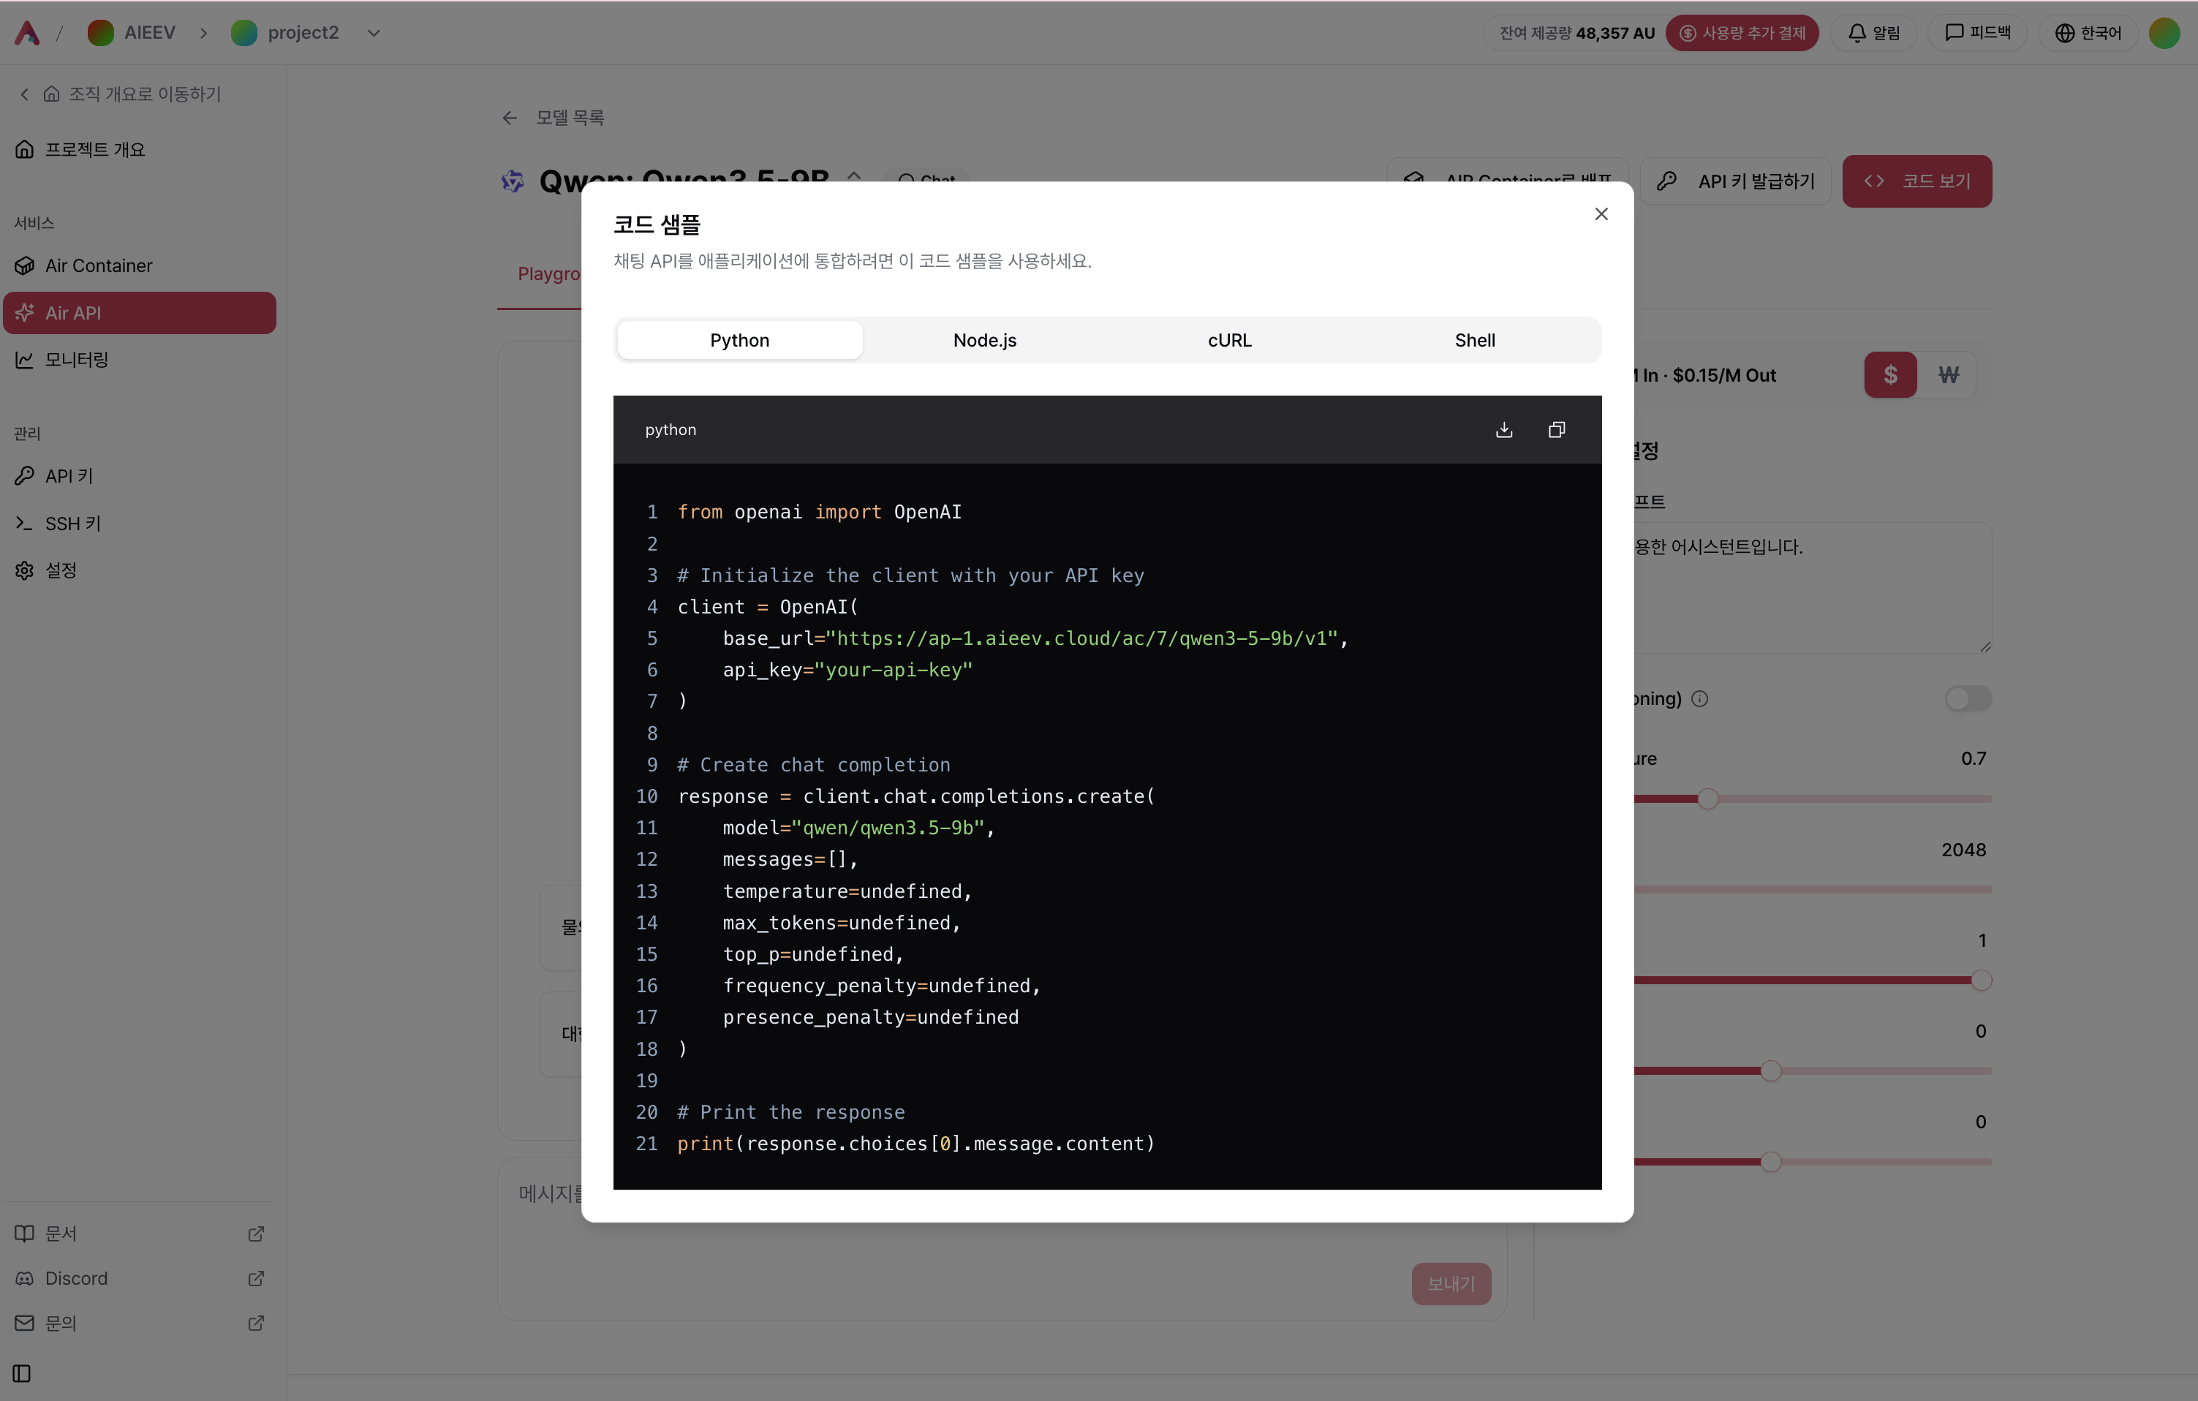
Task: Open SSH 키 management page
Action: (140, 524)
